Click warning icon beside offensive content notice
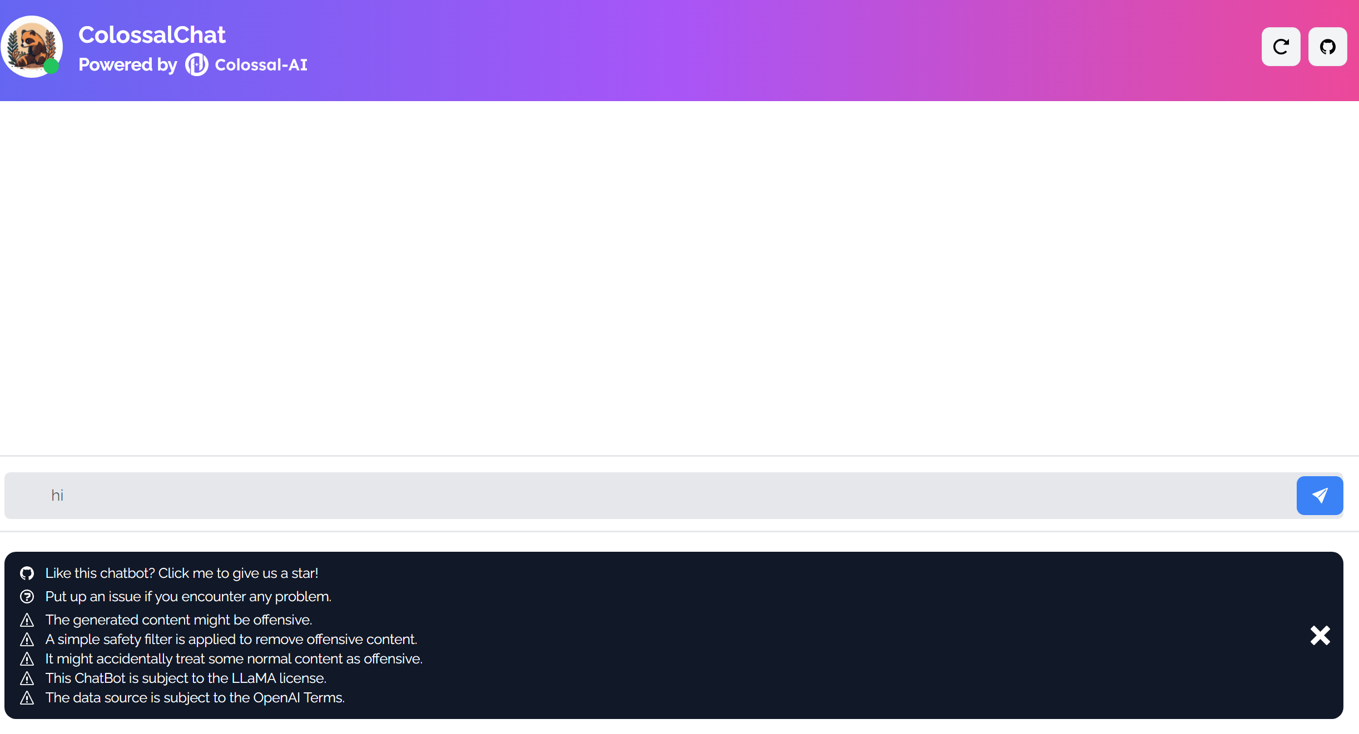The height and width of the screenshot is (734, 1359). pyautogui.click(x=27, y=620)
